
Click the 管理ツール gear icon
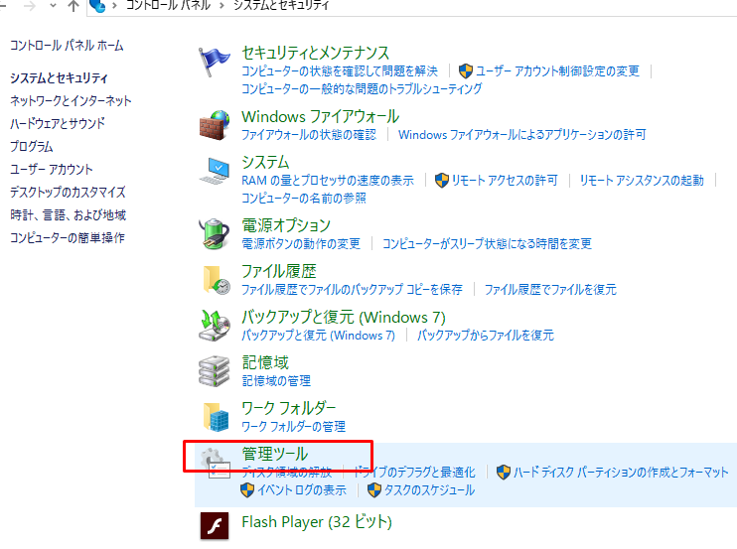click(216, 463)
